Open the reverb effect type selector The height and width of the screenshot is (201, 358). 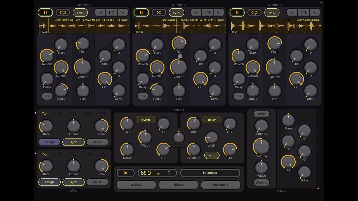point(145,120)
